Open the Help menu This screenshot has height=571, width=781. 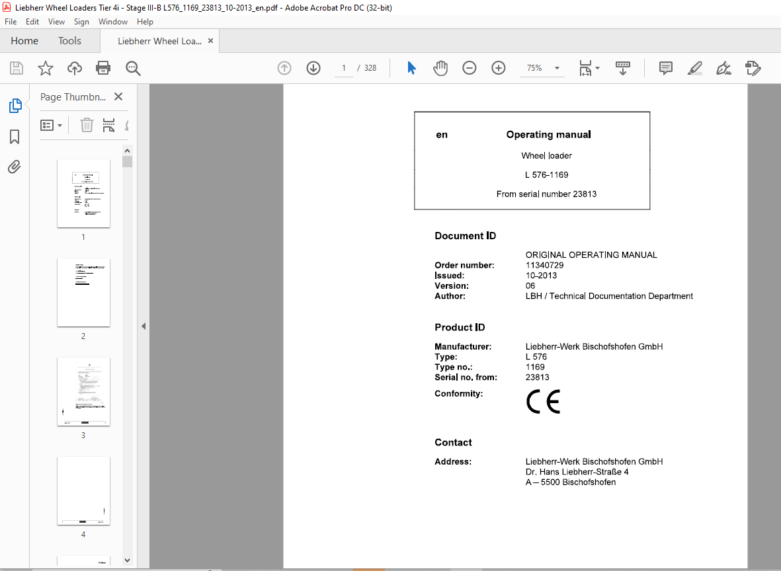[x=145, y=21]
